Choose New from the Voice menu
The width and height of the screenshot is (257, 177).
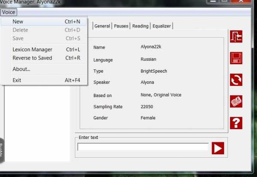[x=18, y=21]
